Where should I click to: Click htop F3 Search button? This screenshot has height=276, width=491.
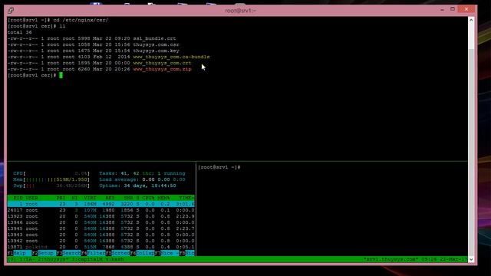pos(68,253)
